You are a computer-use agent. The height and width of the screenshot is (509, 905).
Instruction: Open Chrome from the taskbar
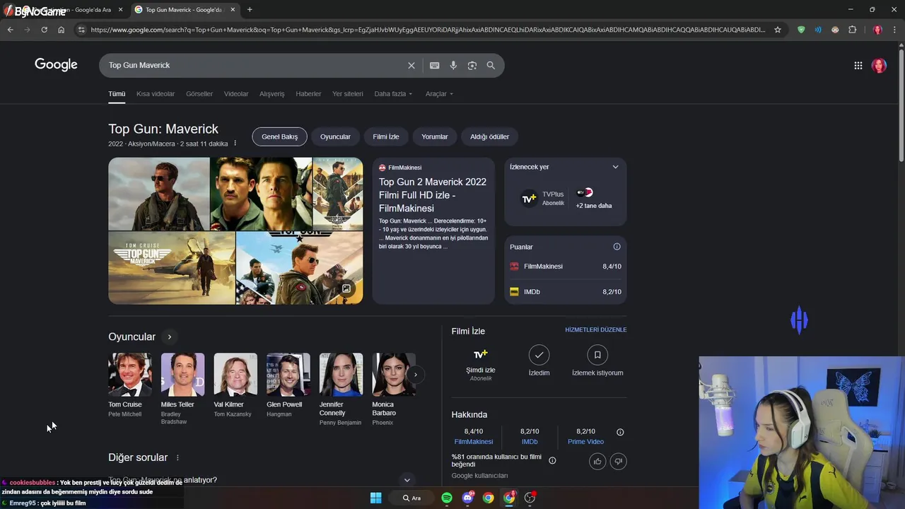488,498
